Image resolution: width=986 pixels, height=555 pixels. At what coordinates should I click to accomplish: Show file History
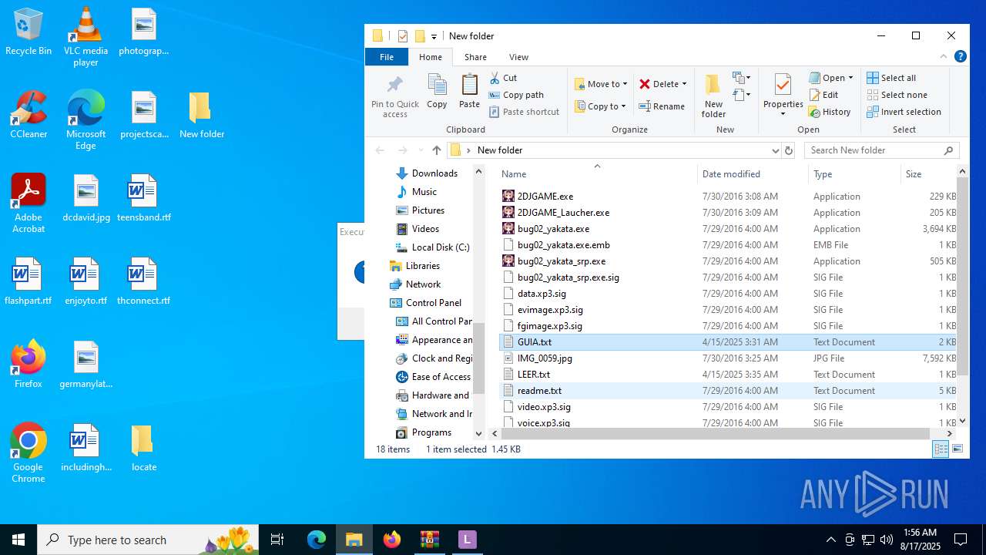(x=830, y=112)
